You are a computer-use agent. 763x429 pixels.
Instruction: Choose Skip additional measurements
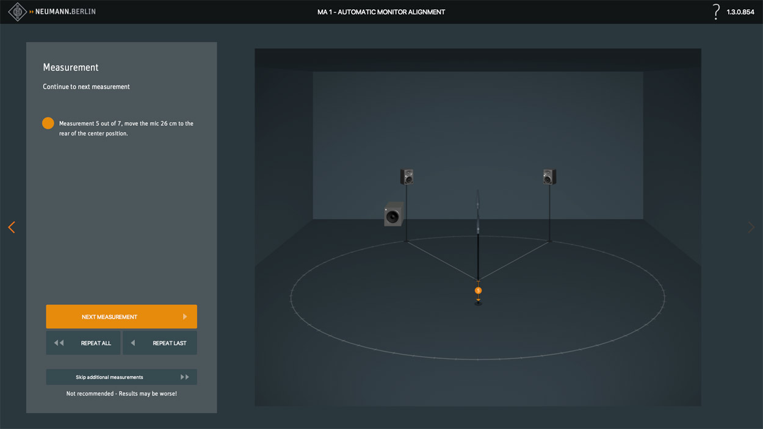point(121,377)
